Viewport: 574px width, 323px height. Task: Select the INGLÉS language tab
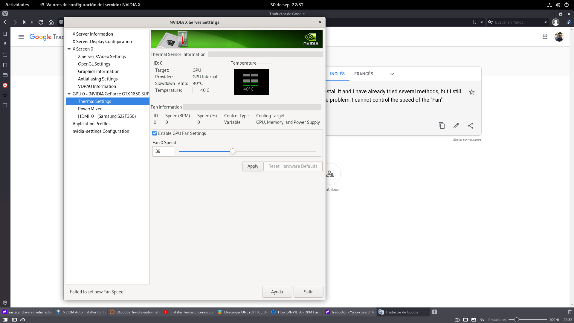coord(337,74)
